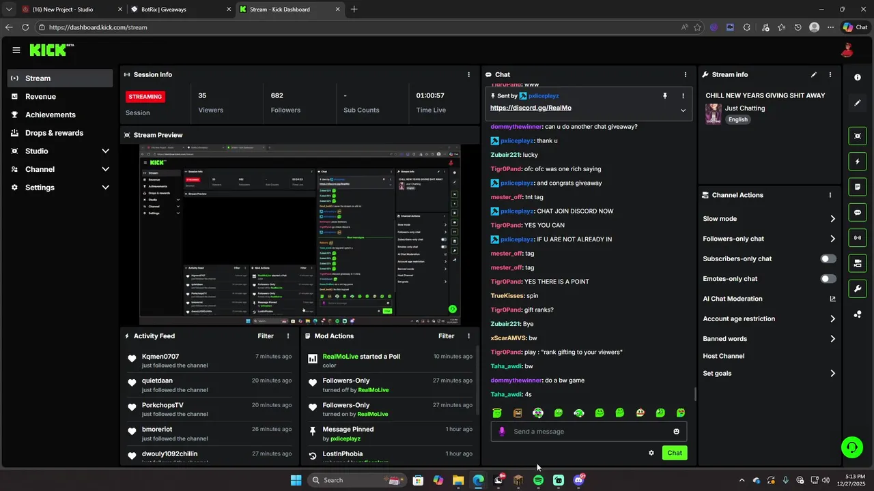
Task: Click Host Channel action
Action: click(724, 356)
